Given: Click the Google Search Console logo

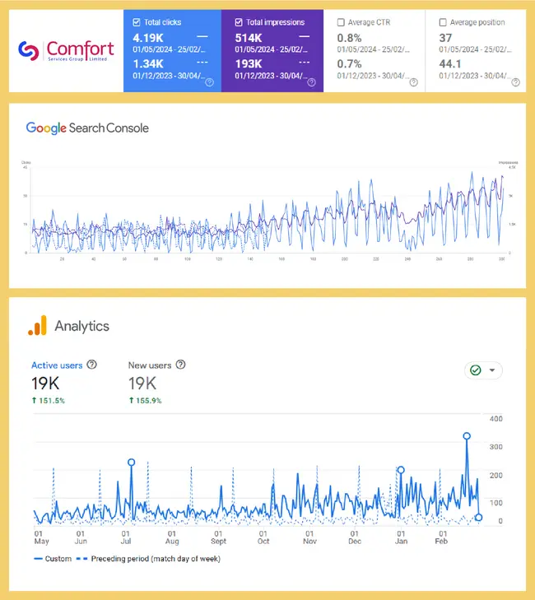Looking at the screenshot, I should point(87,128).
